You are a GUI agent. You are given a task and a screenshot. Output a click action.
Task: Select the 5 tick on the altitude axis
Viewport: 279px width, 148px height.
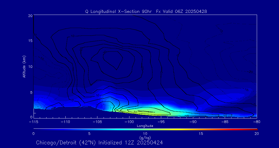(31, 92)
